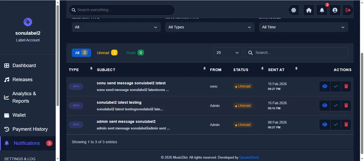This screenshot has height=161, width=364.
Task: Mark 'admin sent message sonulabel2' as read
Action: [x=336, y=125]
